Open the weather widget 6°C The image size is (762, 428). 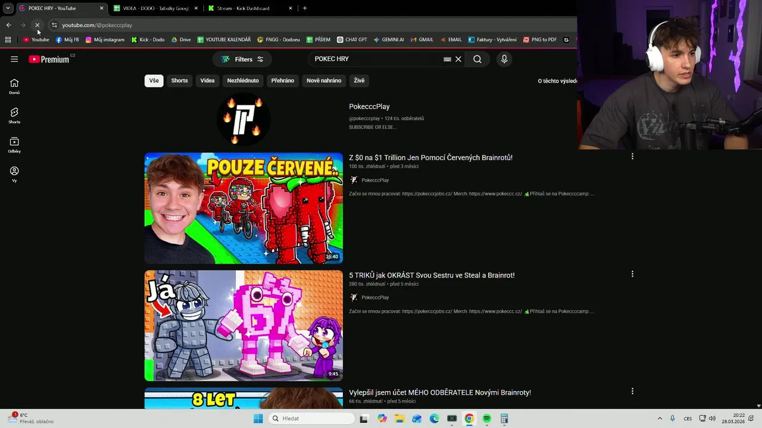click(30, 418)
